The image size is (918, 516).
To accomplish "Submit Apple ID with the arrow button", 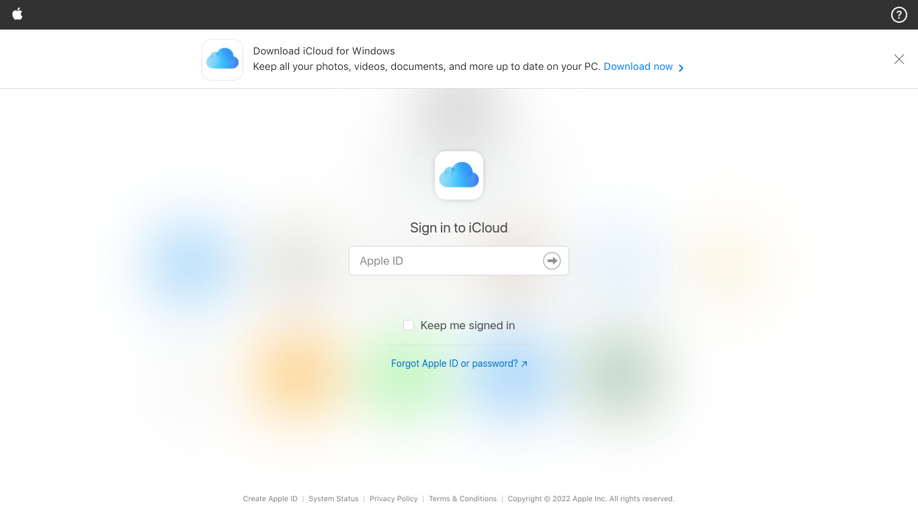I will [552, 261].
